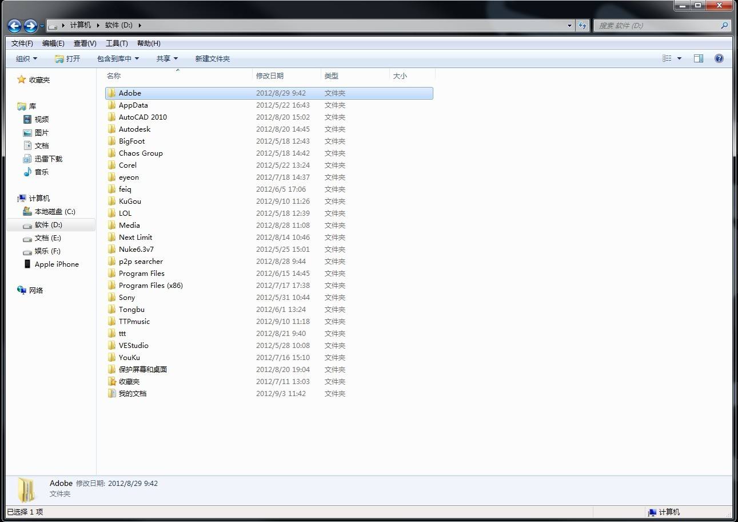The image size is (738, 522).
Task: Open the Music (音乐) library
Action: click(x=36, y=172)
